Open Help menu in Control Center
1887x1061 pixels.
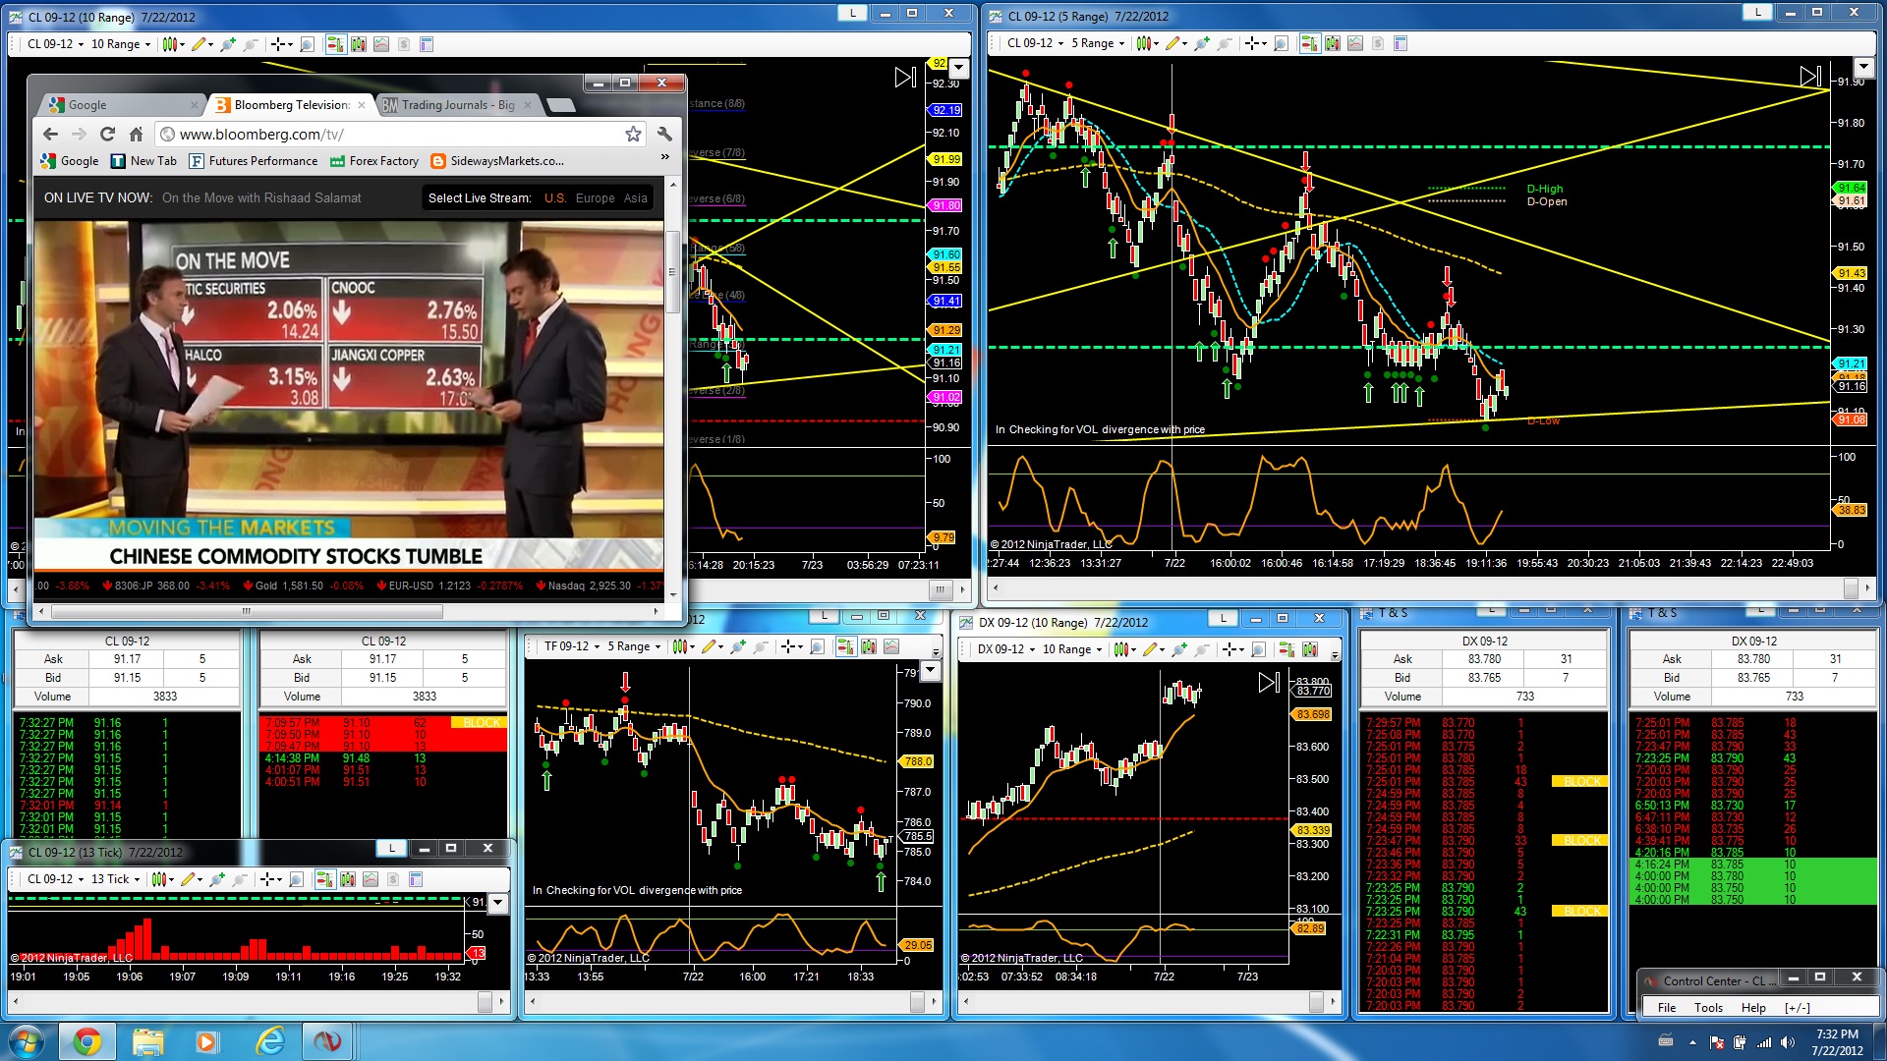(x=1753, y=1008)
